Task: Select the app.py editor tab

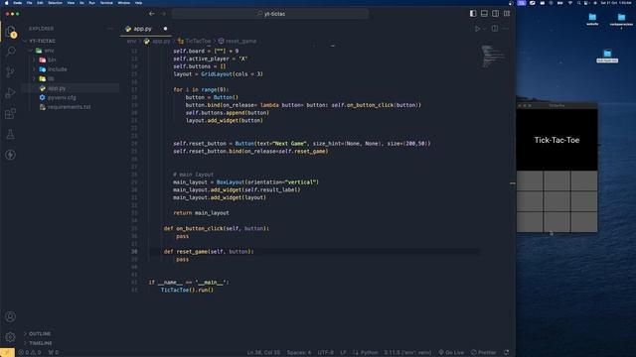Action: pyautogui.click(x=146, y=29)
